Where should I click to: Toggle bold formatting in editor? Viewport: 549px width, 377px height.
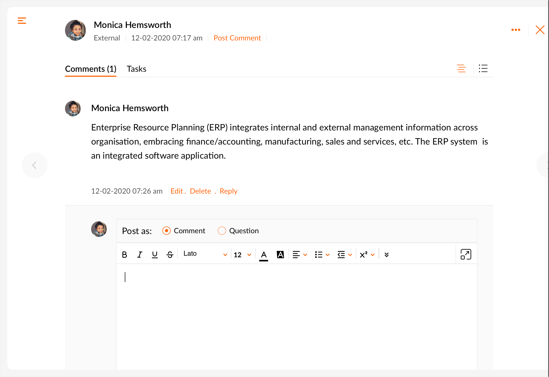click(125, 255)
